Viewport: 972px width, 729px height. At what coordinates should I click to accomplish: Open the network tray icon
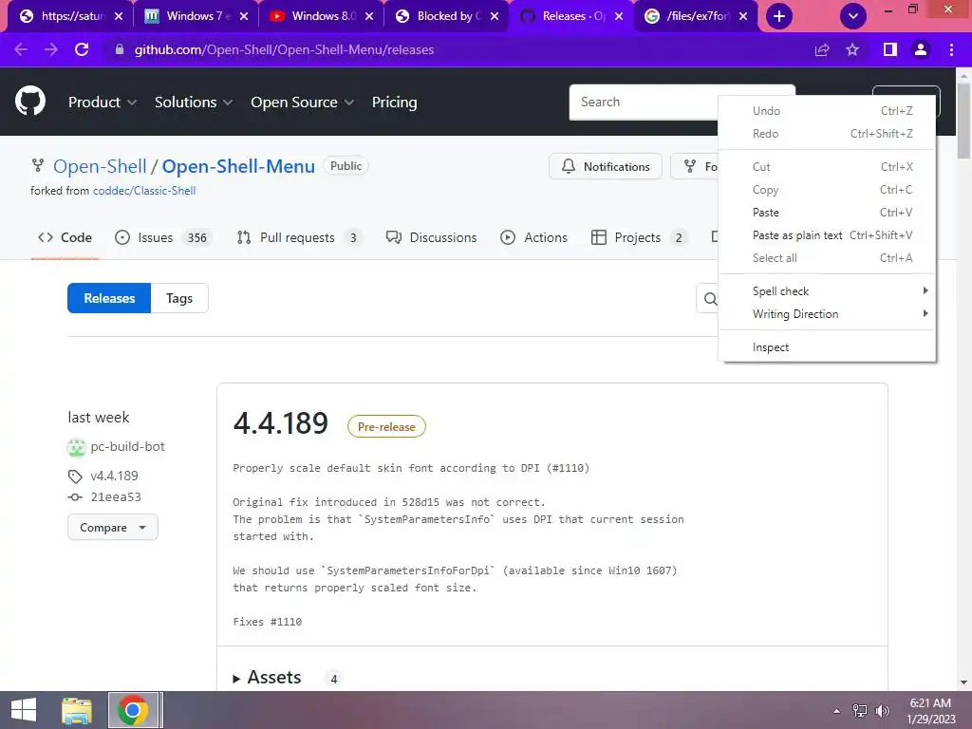pos(860,711)
